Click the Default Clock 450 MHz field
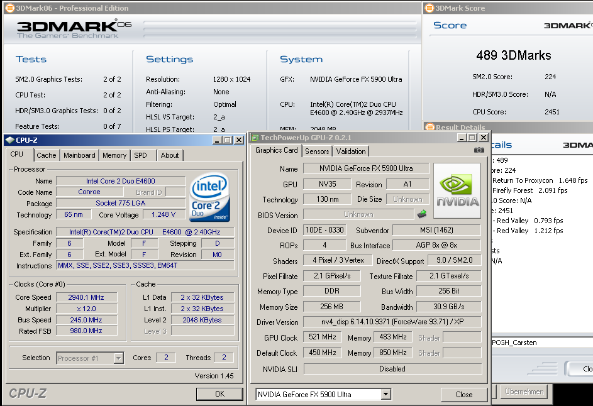This screenshot has height=406, width=593. [x=322, y=353]
